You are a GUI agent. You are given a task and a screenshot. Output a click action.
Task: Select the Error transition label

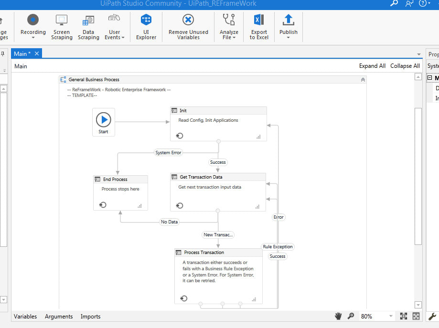coord(278,217)
